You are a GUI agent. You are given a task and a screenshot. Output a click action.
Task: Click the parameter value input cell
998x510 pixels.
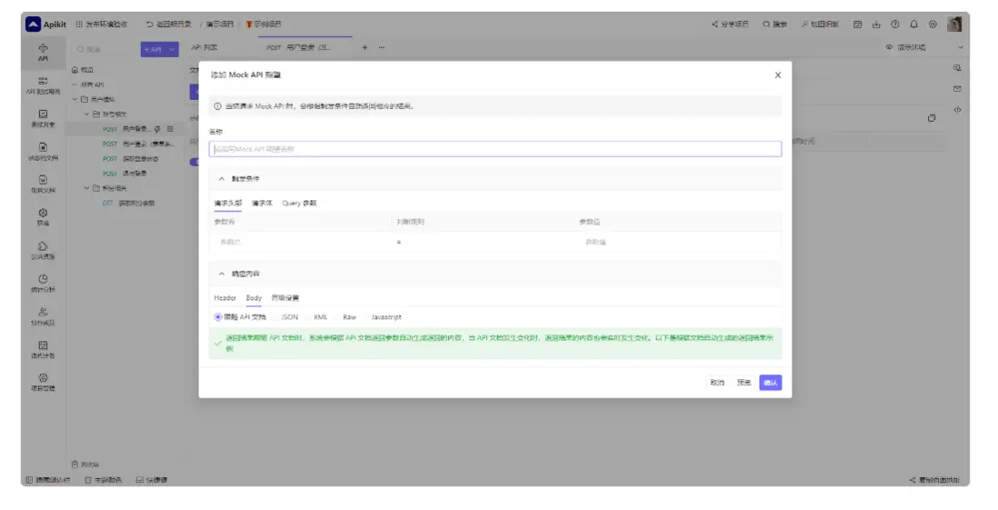[678, 242]
